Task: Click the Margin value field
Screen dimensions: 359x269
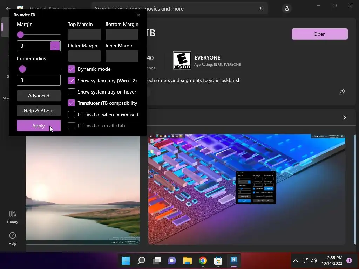Action: point(34,46)
